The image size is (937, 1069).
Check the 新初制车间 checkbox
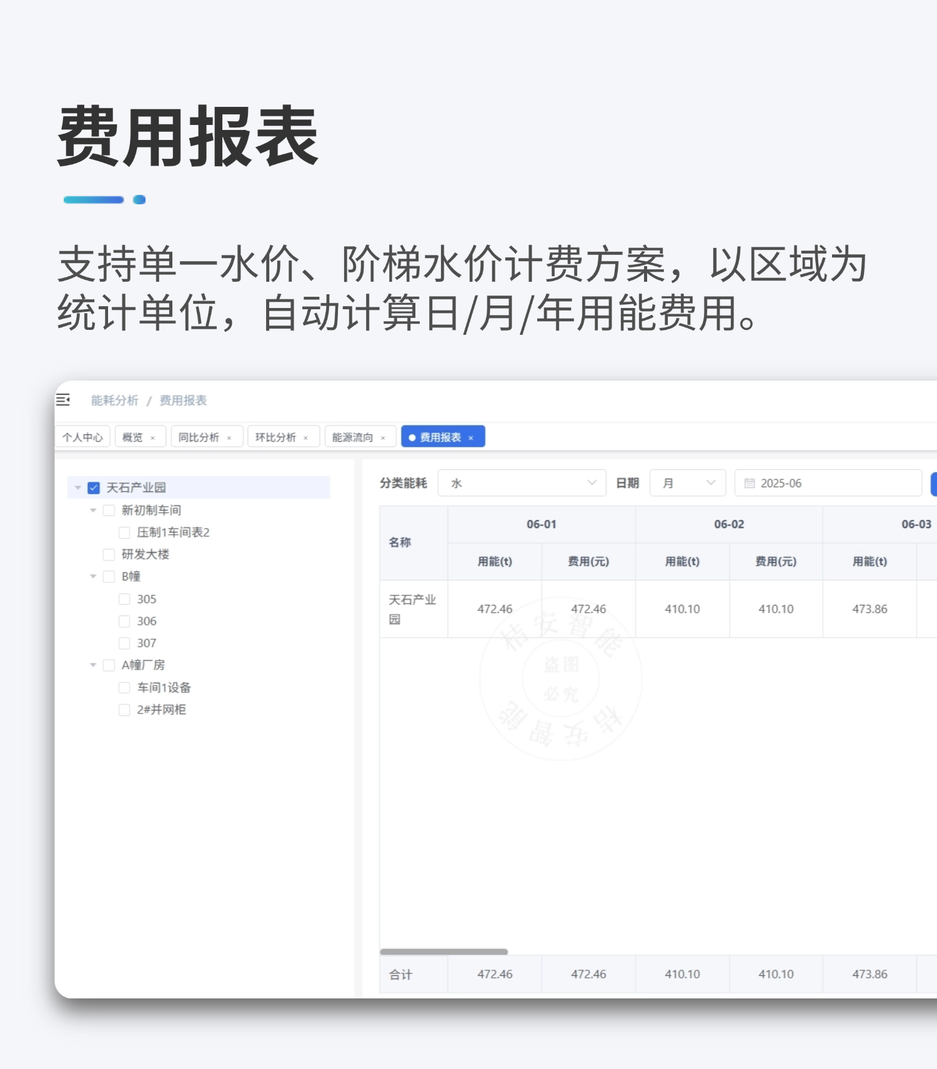[109, 510]
